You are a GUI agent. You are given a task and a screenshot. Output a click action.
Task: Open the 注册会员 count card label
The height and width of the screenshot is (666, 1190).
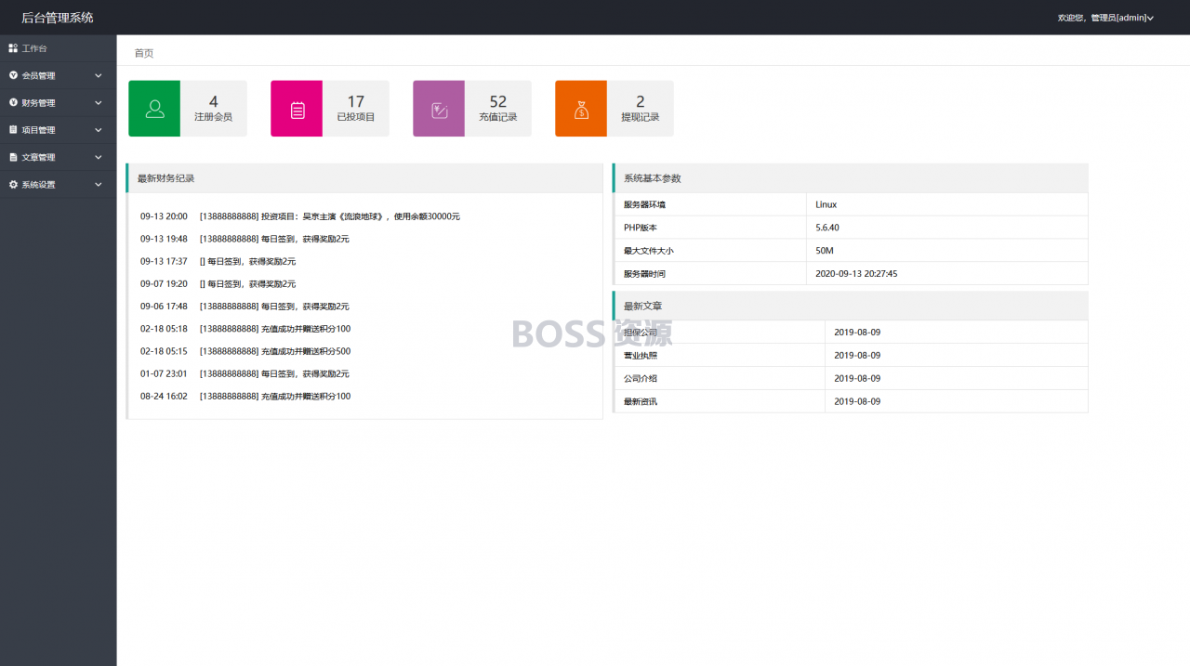pos(213,117)
